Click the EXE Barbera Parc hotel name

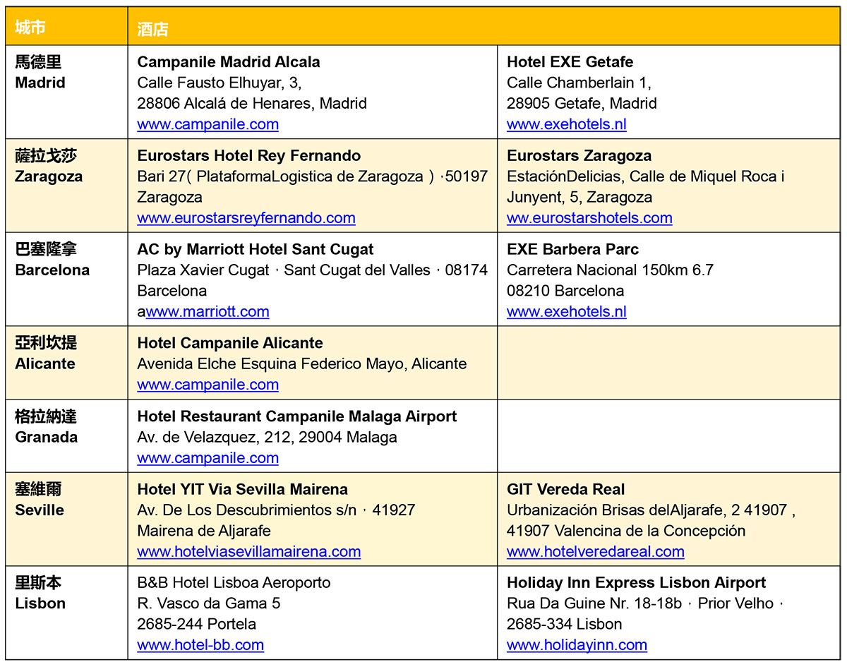pyautogui.click(x=572, y=249)
